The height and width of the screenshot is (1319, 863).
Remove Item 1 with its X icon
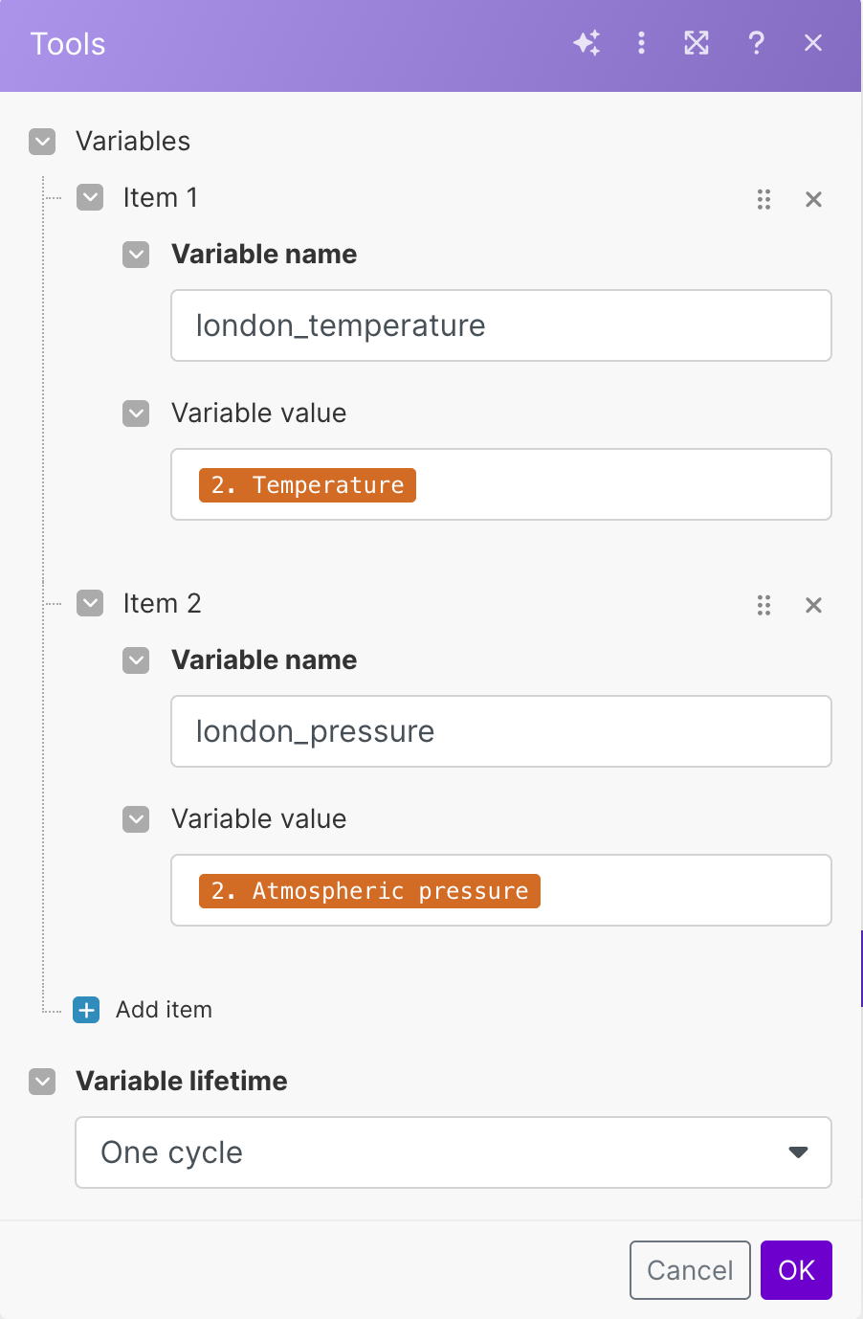point(813,199)
